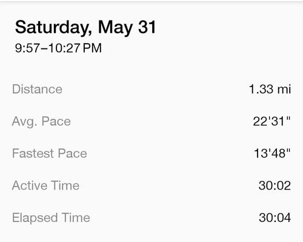Click the word Pace in Fastest Pace

(72, 153)
